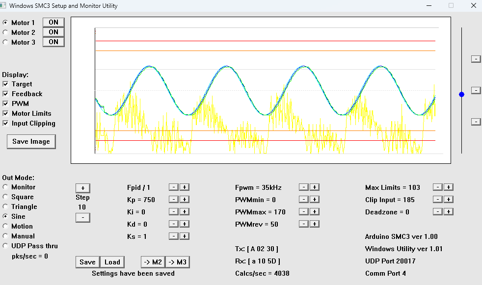
Task: Choose Square output mode
Action: click(5, 197)
